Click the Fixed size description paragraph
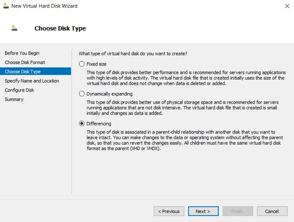Image resolution: width=294 pixels, height=222 pixels. pyautogui.click(x=185, y=78)
